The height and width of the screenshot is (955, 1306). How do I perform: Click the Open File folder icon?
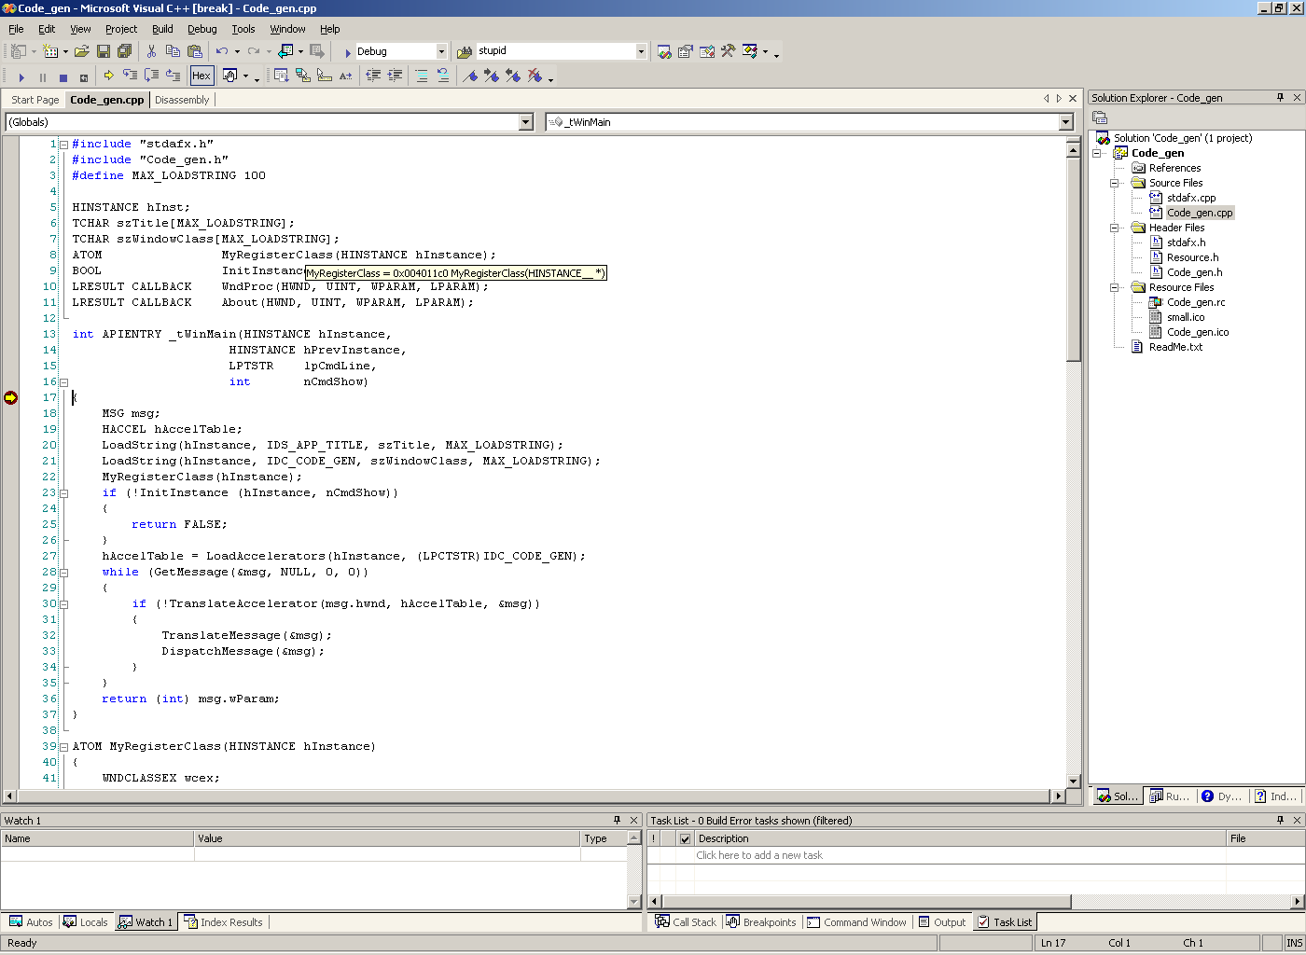pos(82,51)
